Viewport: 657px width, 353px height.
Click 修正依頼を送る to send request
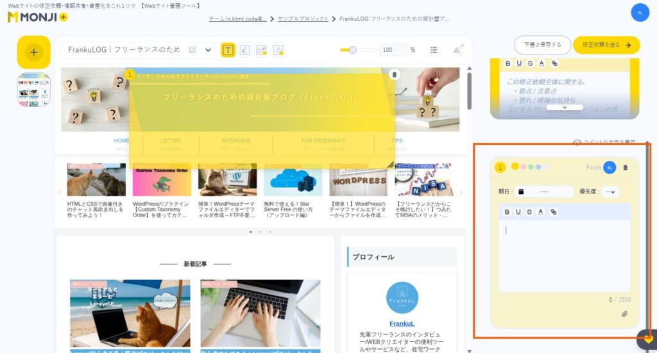(x=606, y=45)
